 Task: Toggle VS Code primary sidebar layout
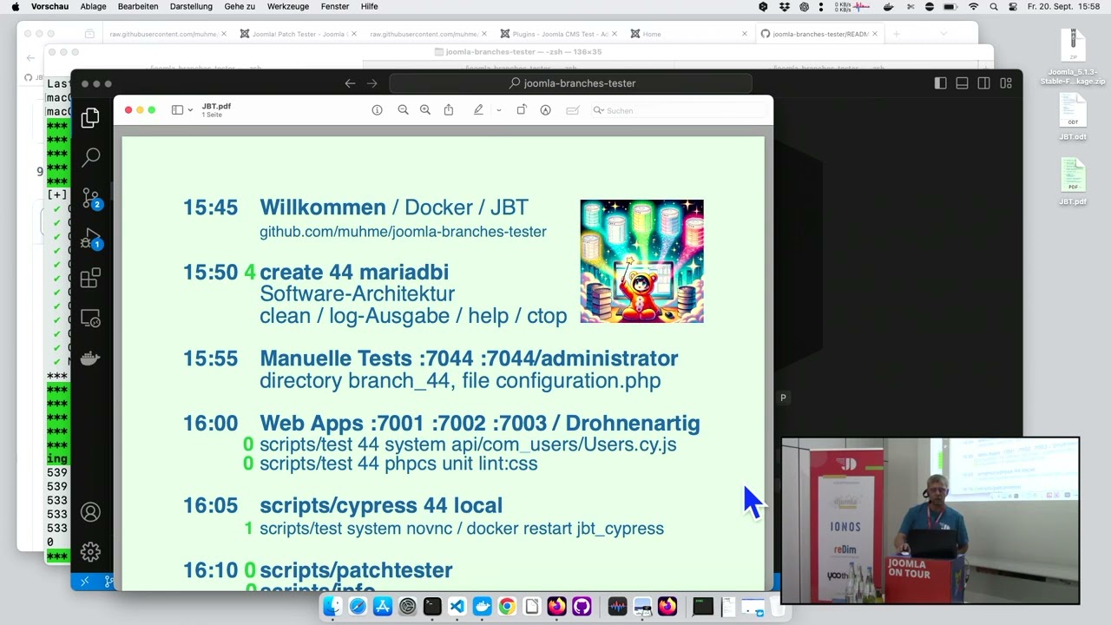click(x=940, y=83)
